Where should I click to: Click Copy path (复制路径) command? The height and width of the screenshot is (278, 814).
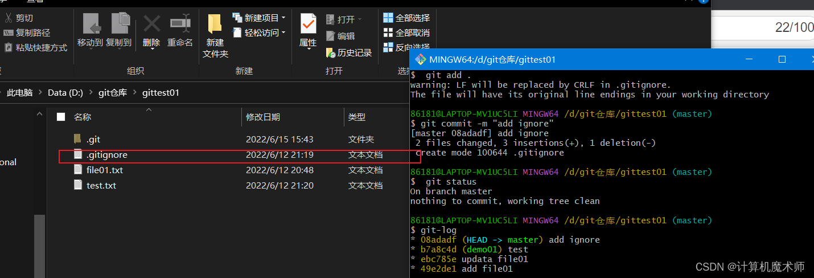click(x=27, y=33)
